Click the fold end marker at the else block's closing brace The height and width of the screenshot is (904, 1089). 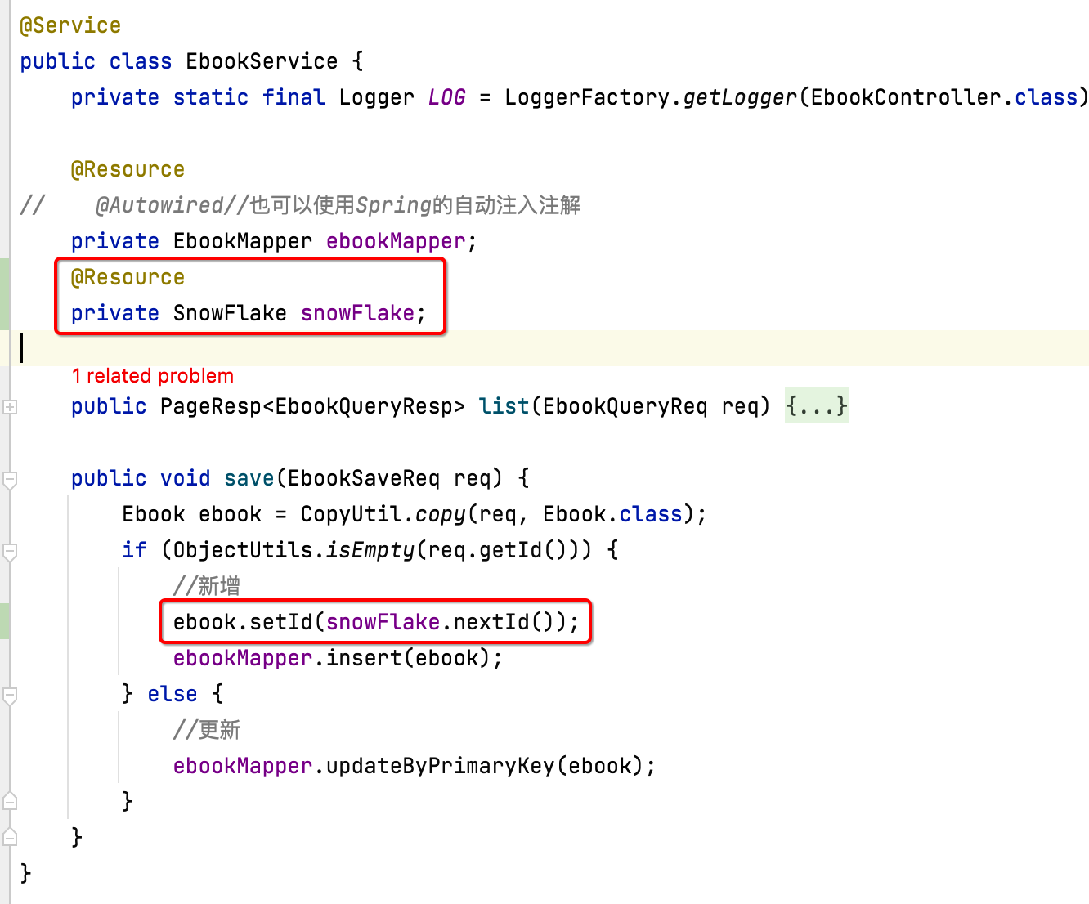pyautogui.click(x=10, y=801)
